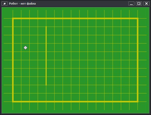151x115 pixels.
Task: Close the Робот window
Action: click(146, 4)
